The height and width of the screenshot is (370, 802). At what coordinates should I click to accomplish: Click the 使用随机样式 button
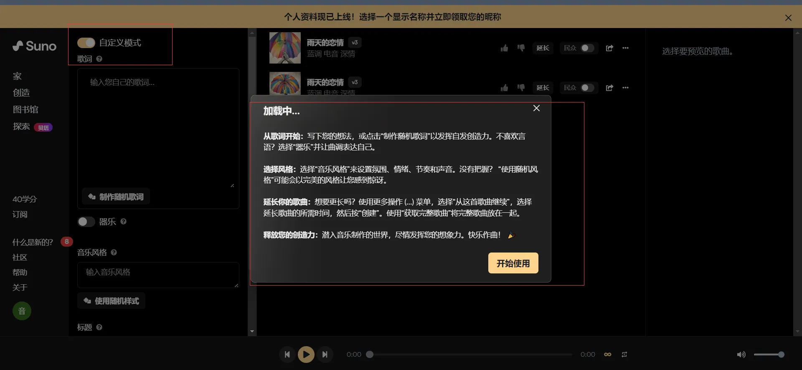(111, 301)
